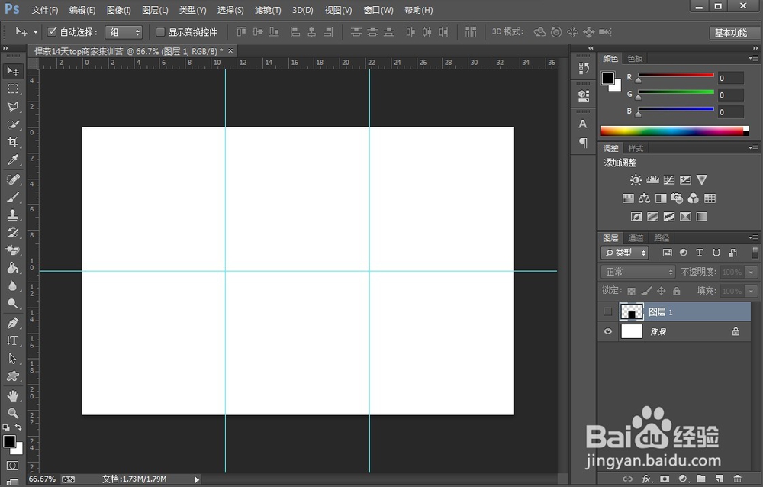Open tool preset picker arrow

click(x=36, y=32)
